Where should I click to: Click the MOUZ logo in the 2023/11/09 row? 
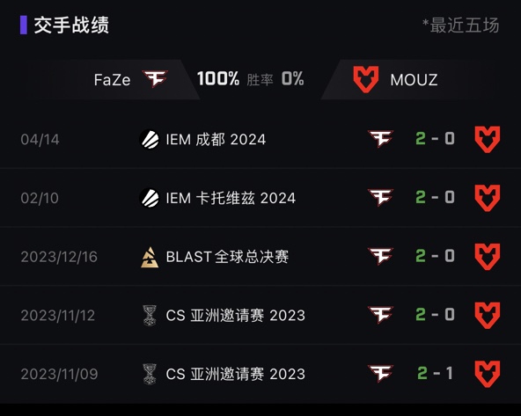pyautogui.click(x=487, y=374)
